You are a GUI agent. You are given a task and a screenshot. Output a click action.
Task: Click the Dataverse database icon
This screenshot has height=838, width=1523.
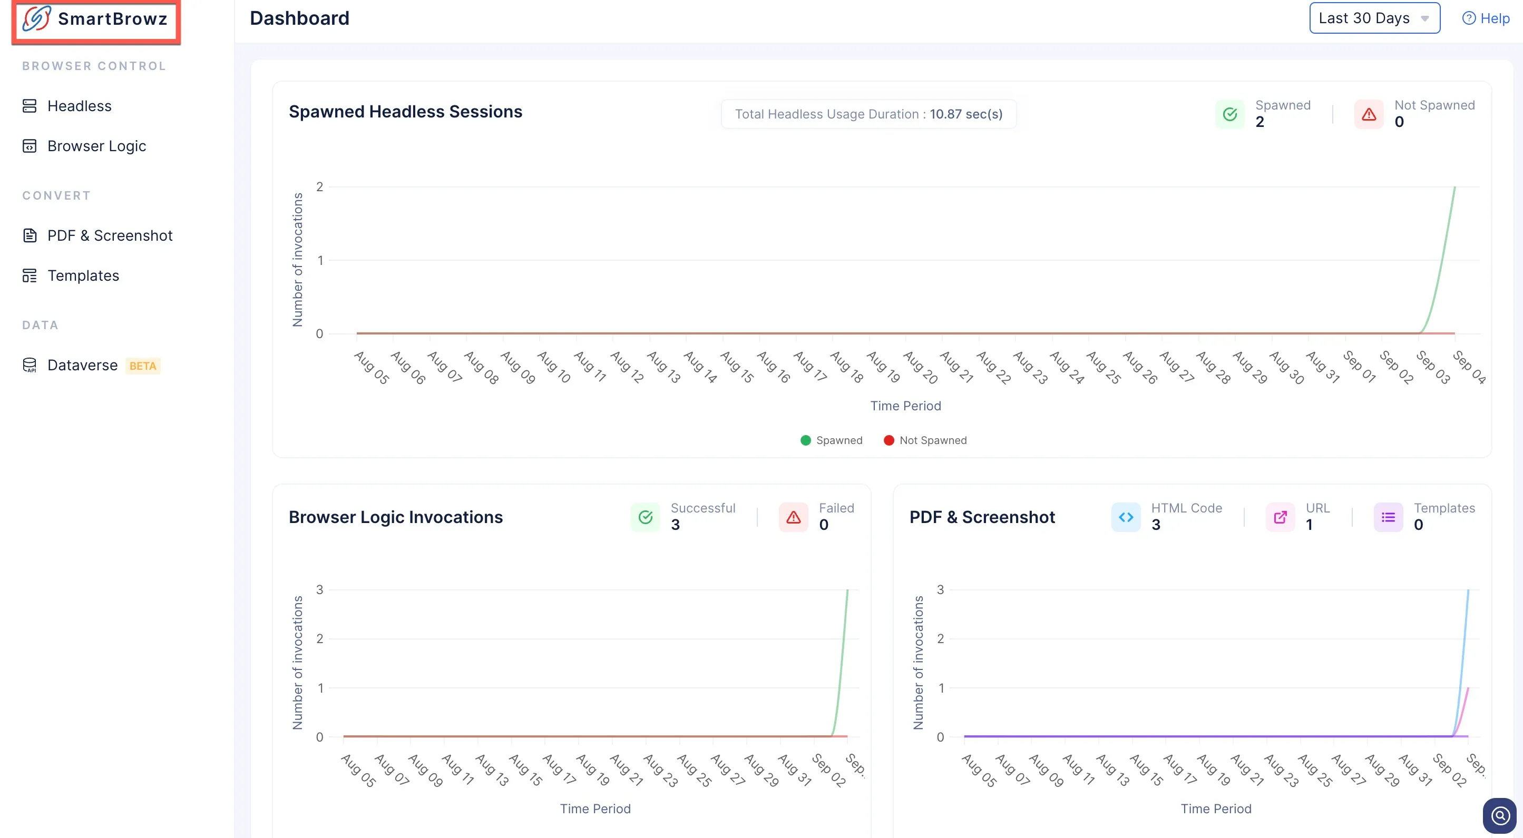click(x=30, y=365)
